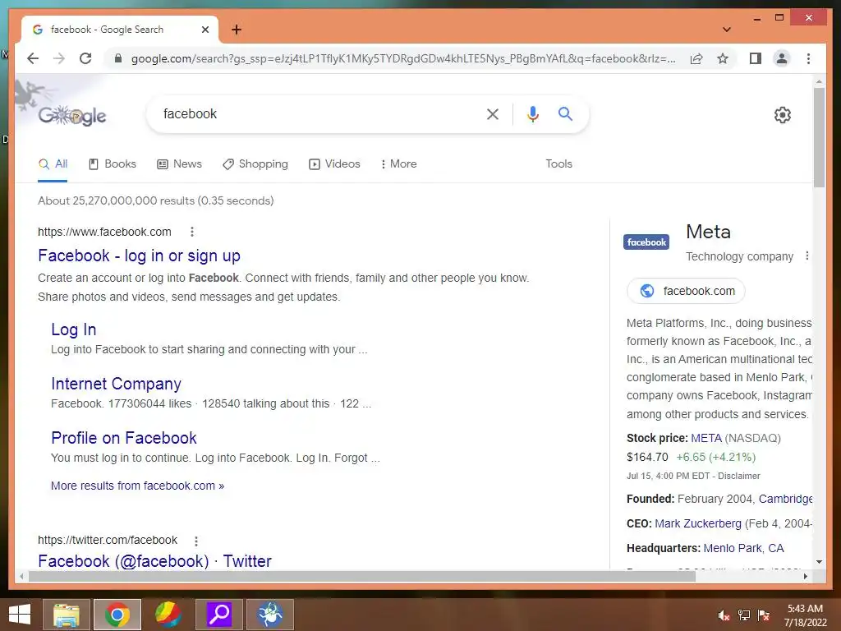Click More results from facebook.com
Screen dimensions: 841x631
point(137,486)
